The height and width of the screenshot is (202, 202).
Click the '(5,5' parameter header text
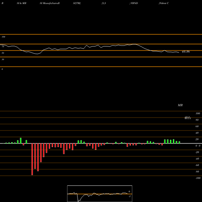tap(104, 3)
